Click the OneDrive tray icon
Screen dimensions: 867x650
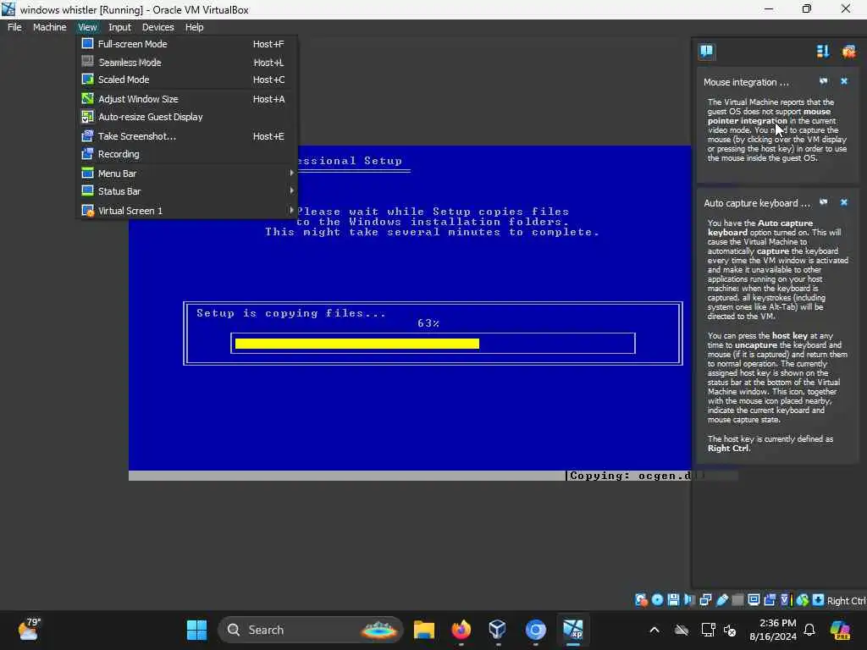(x=682, y=630)
